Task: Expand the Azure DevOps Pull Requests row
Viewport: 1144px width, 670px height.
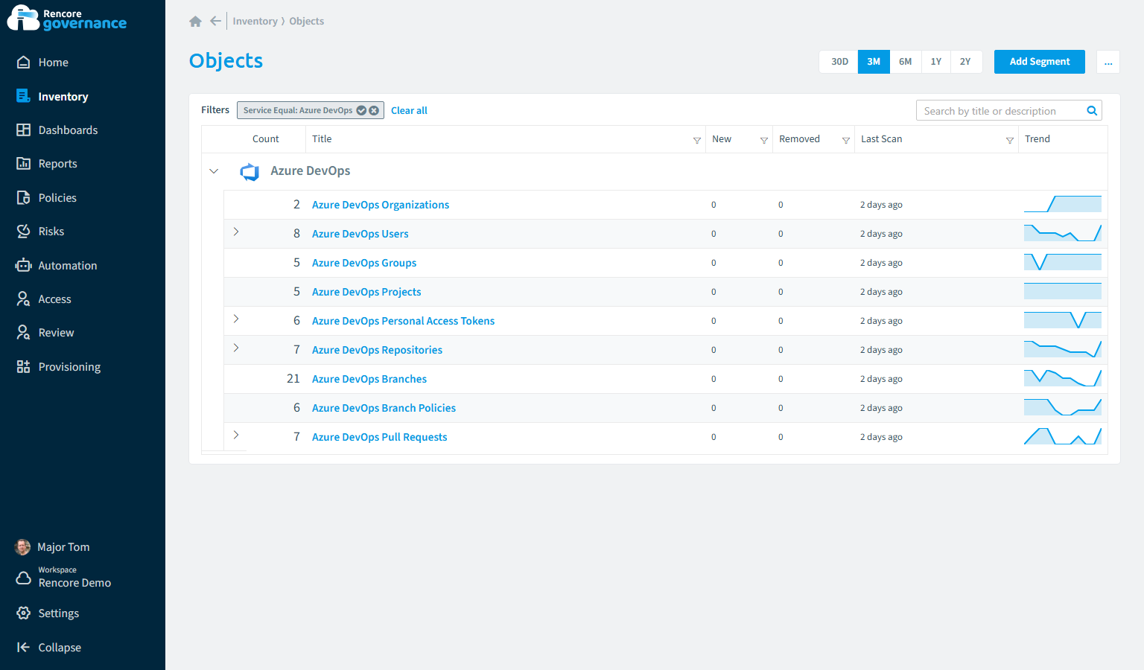Action: pos(236,435)
